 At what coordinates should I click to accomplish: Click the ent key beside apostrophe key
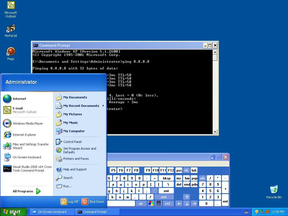point(166,191)
